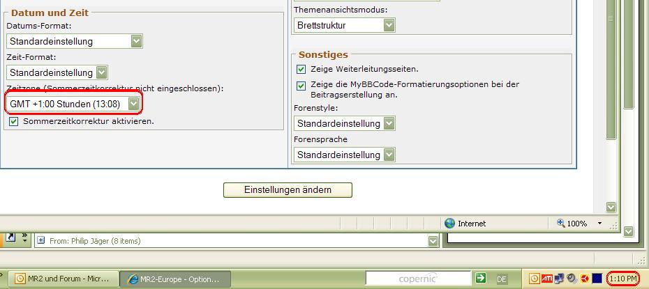
Task: Click the dark blue square tray icon
Action: point(597,279)
